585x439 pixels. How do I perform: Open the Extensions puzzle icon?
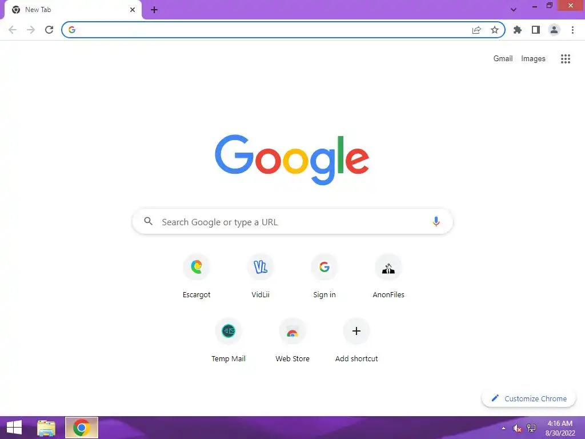tap(518, 30)
